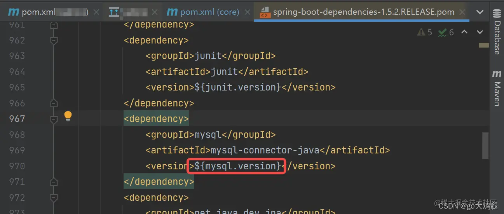Click the junit artifactId value
Viewport: 504px width, 214px height.
click(224, 72)
